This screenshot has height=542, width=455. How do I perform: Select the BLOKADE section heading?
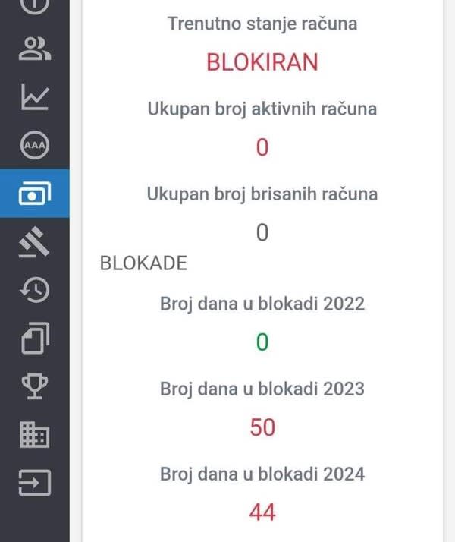click(143, 263)
